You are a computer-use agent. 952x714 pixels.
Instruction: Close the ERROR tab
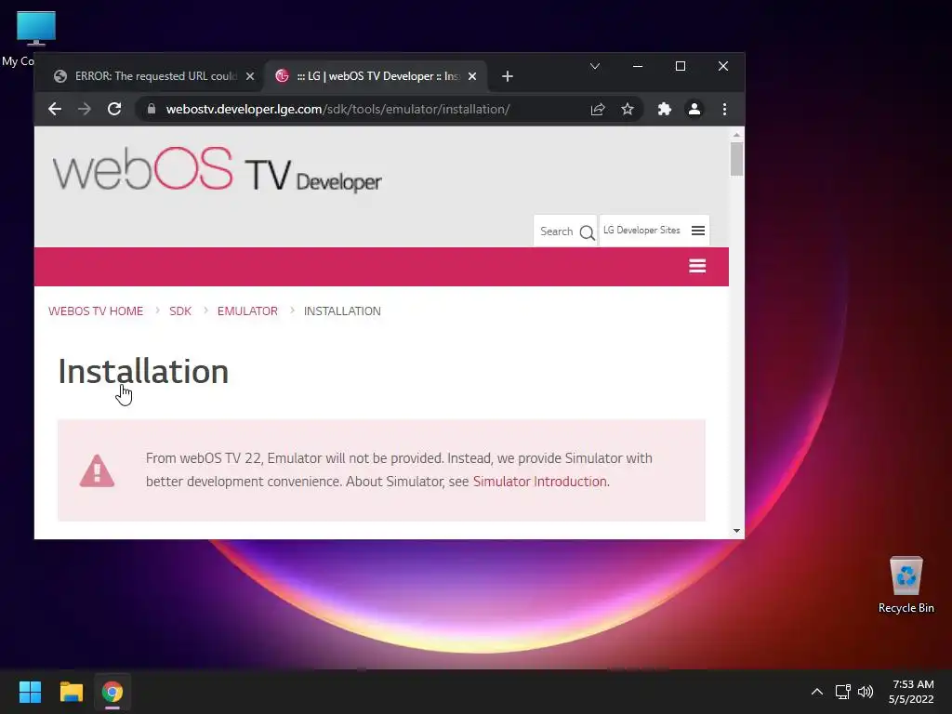click(x=249, y=76)
